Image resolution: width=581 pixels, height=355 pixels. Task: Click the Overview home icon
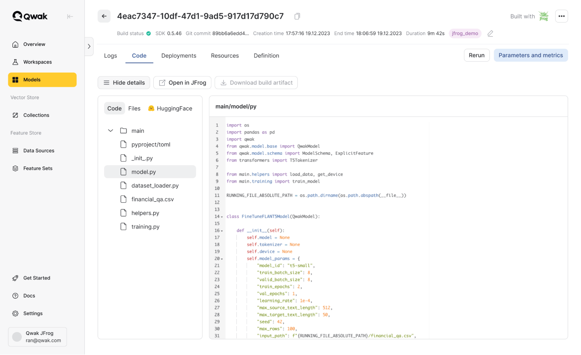15,44
